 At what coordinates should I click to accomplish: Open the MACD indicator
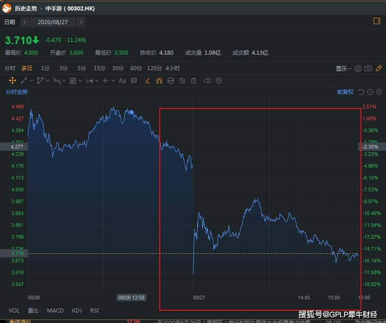click(55, 311)
